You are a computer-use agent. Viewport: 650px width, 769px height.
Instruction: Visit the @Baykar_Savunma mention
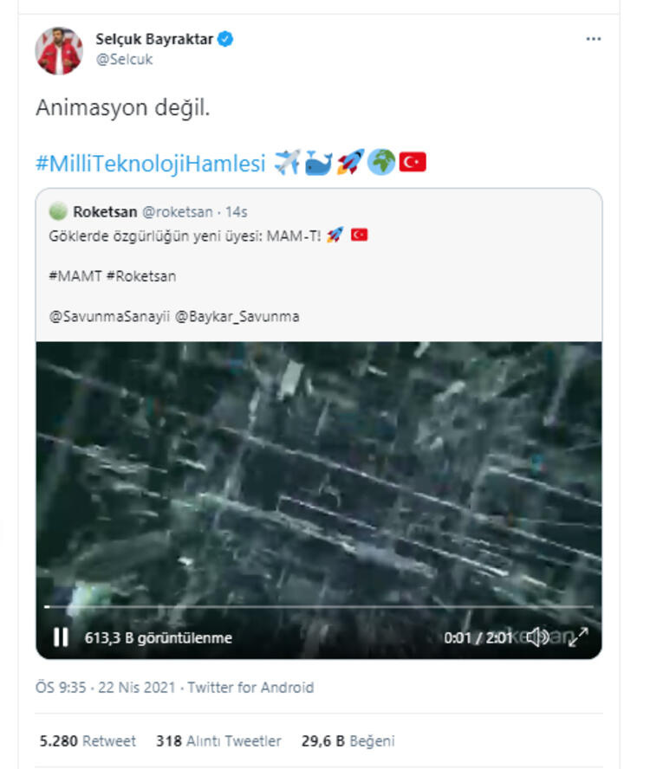pos(237,316)
